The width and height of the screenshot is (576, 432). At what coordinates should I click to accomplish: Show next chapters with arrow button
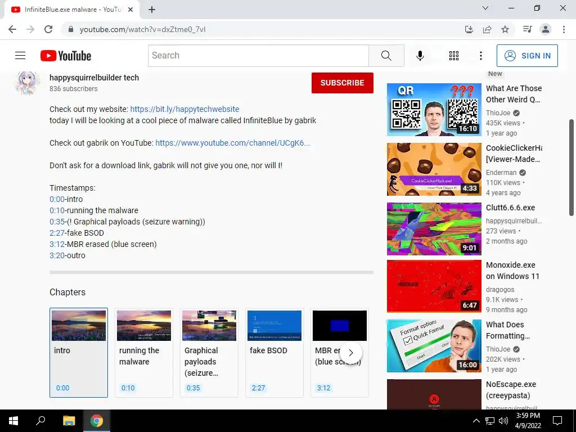click(351, 353)
